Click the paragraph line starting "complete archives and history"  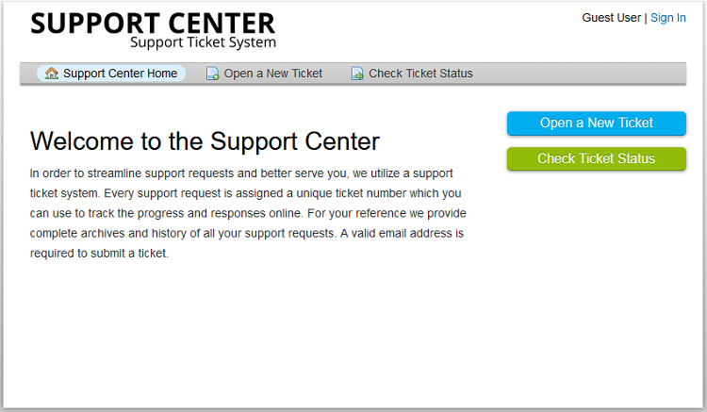pos(247,233)
